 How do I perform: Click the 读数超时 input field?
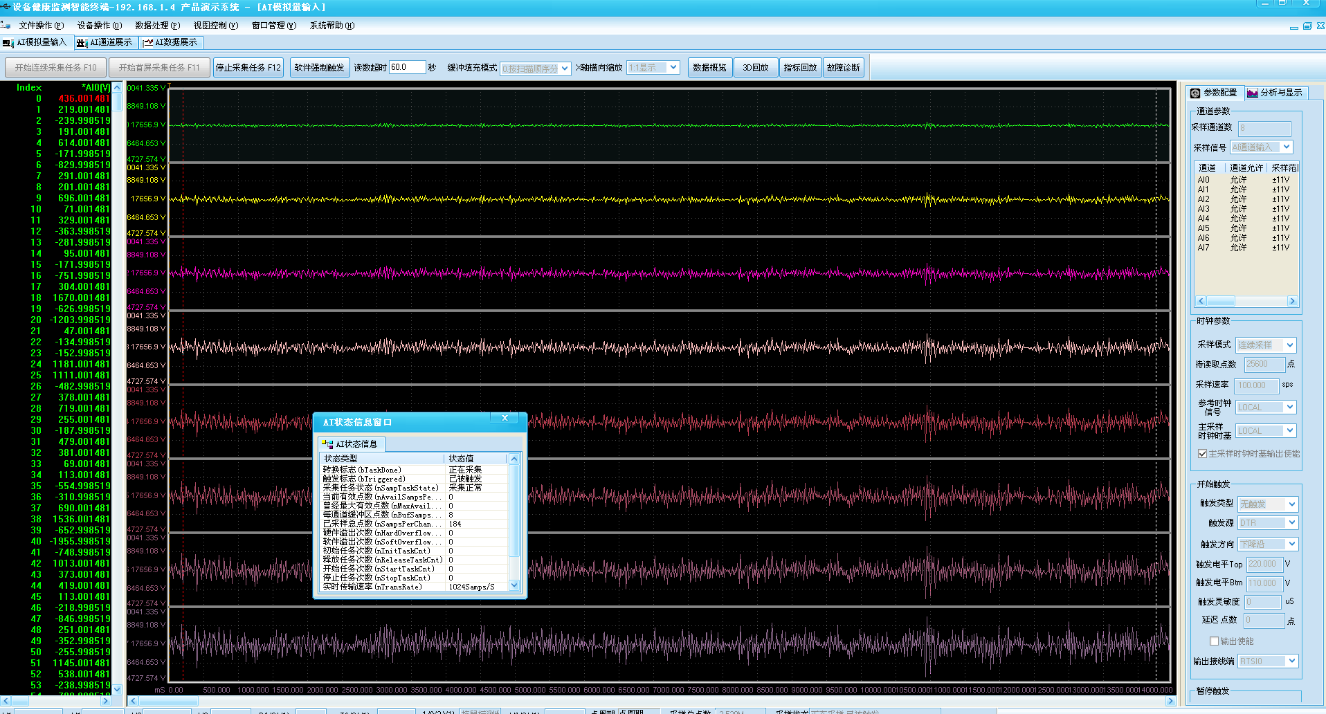(406, 67)
